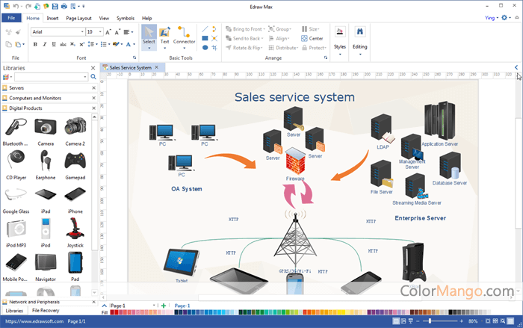Screen dimensions: 523x328
Task: Select the Connector tool in the ribbon
Action: point(184,34)
